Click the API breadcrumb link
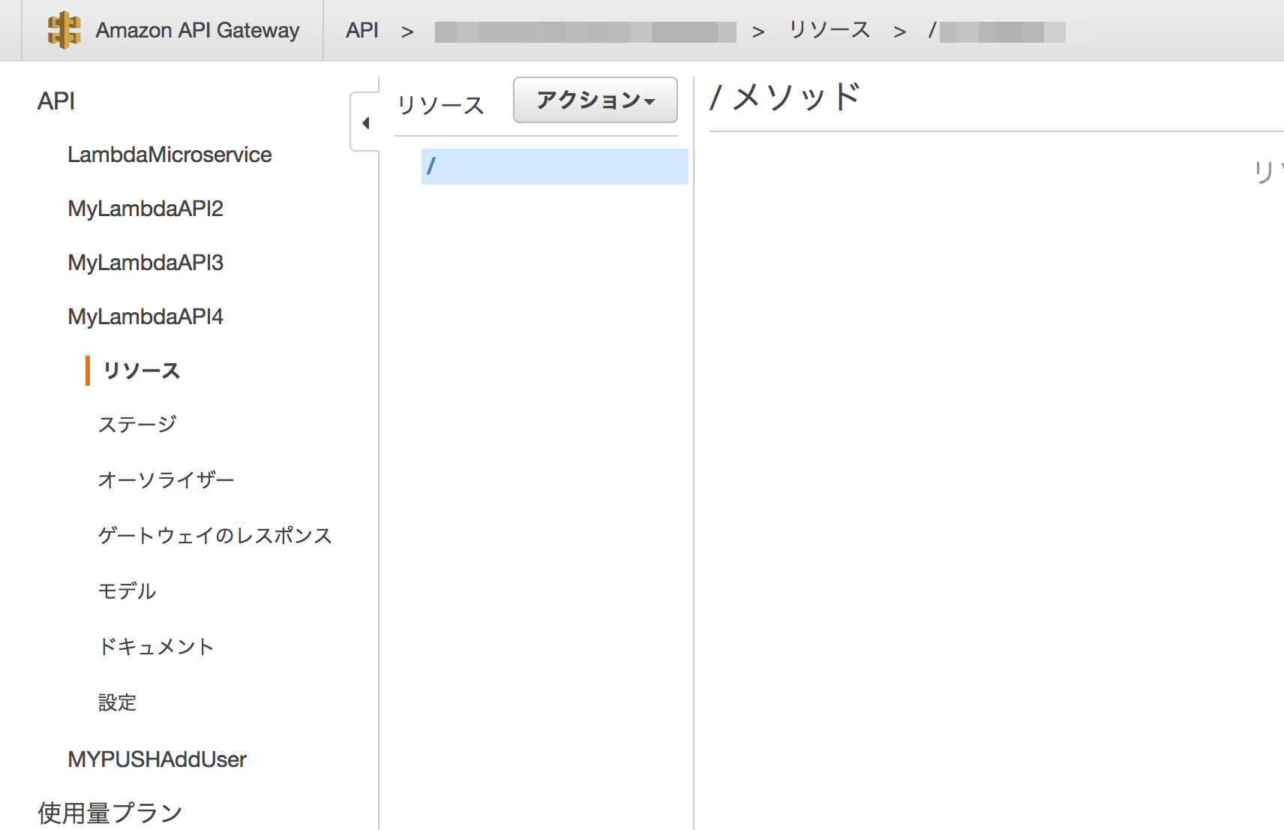Screen dimensions: 1284x830 pos(362,30)
